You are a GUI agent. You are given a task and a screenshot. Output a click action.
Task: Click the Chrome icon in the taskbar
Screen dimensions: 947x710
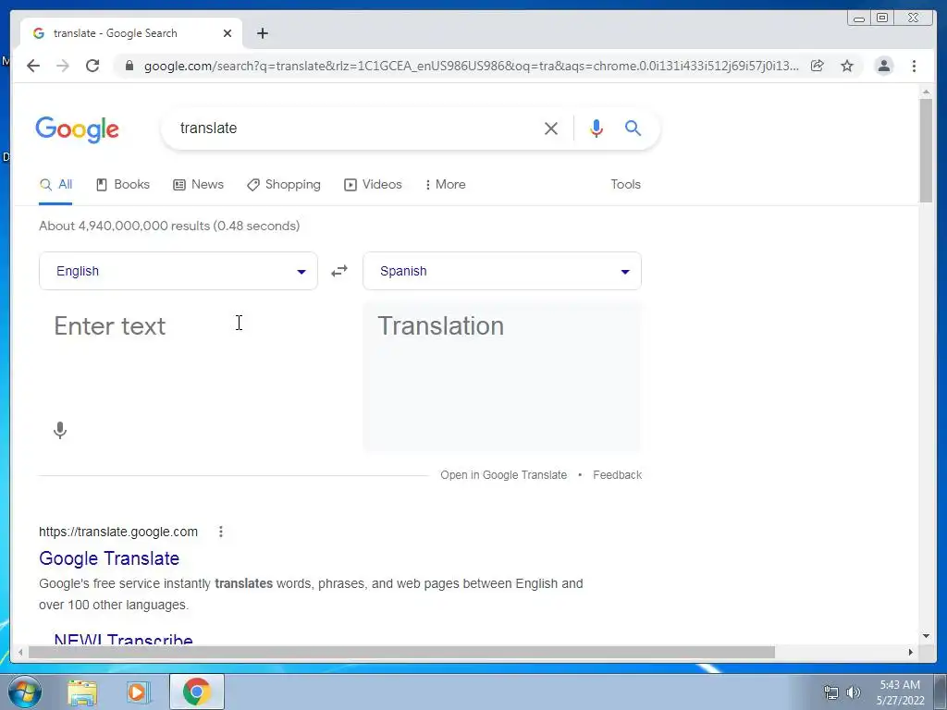tap(196, 692)
